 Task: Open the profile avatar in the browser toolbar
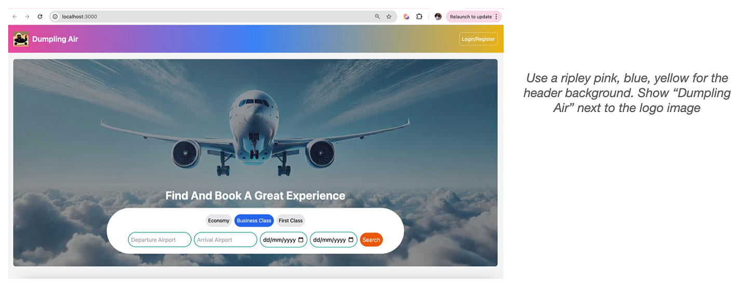(438, 17)
